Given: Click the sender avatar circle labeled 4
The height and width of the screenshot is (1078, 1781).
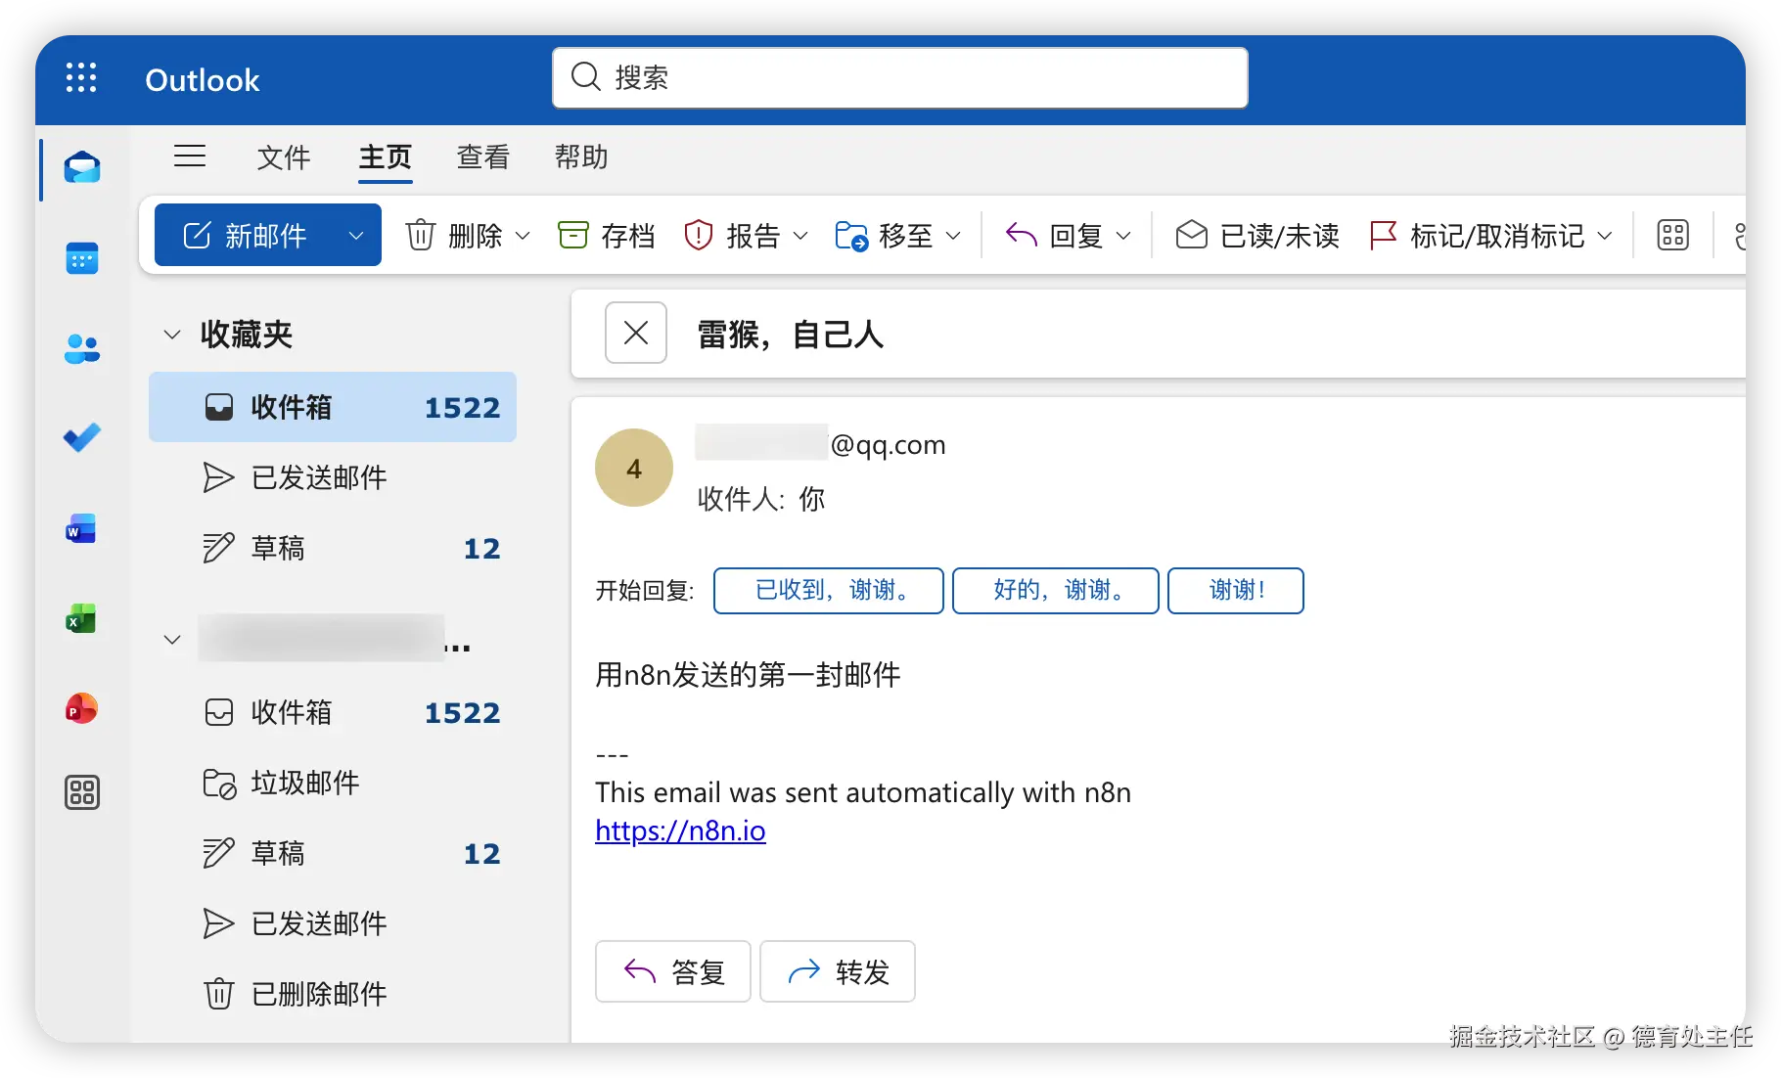Looking at the screenshot, I should 634,468.
